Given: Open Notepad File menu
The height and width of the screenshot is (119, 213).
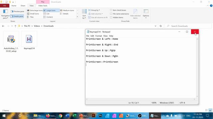Looking at the screenshot, I should coord(88,36).
